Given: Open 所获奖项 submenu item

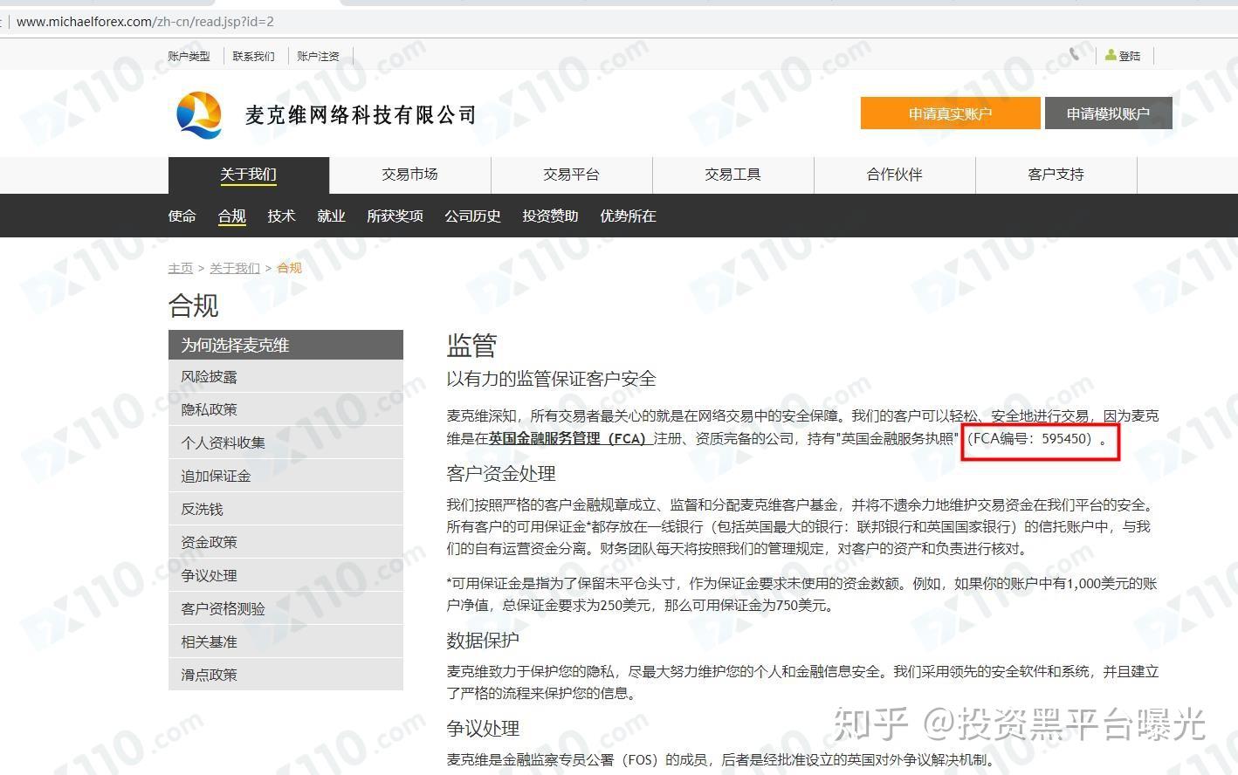Looking at the screenshot, I should tap(395, 216).
